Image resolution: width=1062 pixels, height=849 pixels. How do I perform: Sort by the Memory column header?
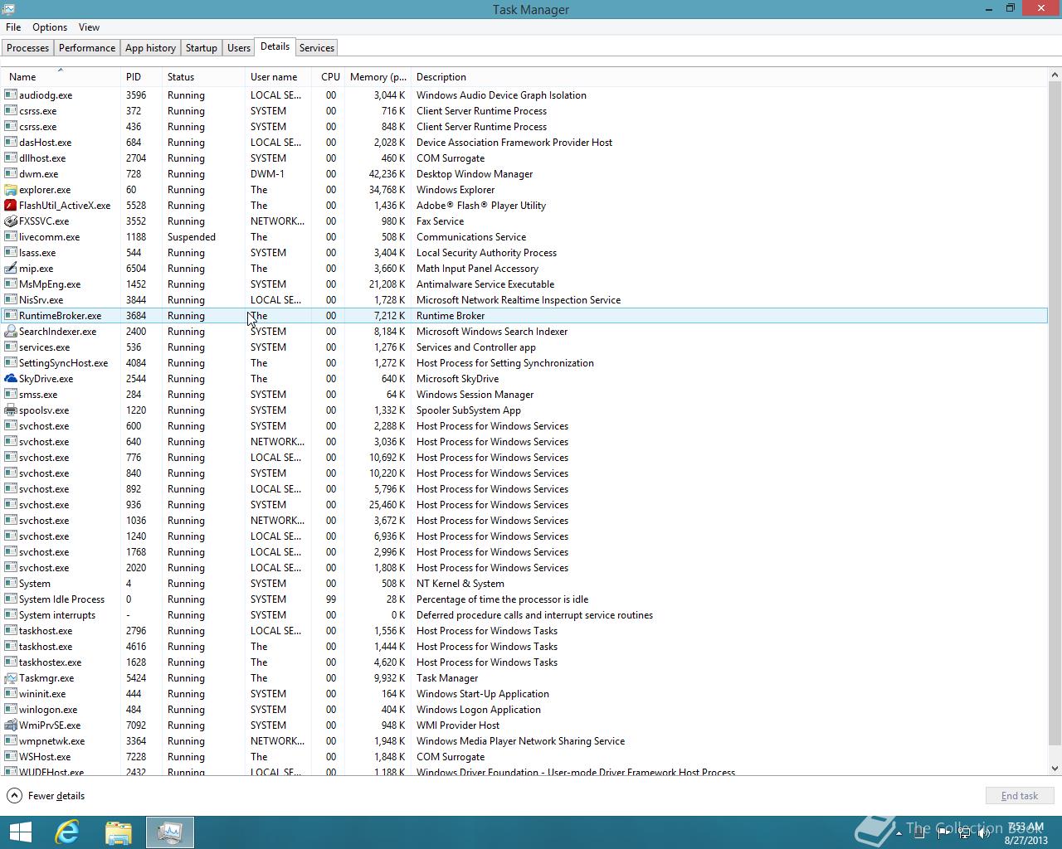378,76
